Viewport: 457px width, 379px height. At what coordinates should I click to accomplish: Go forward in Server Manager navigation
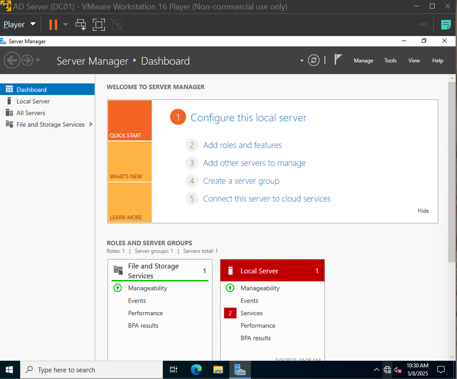click(x=27, y=61)
